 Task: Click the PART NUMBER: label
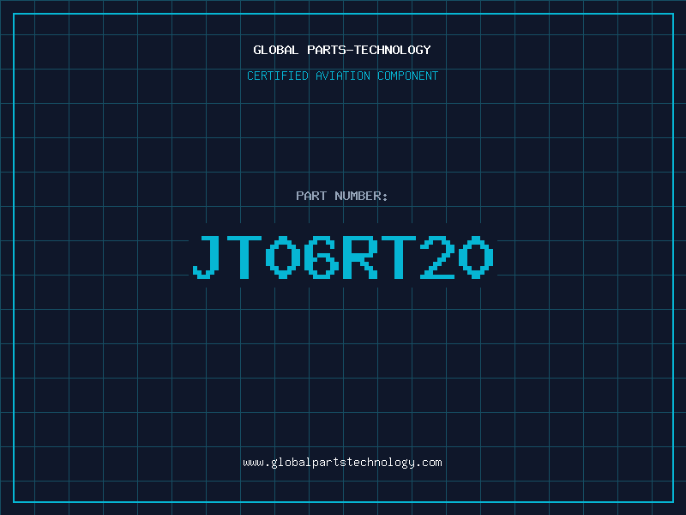click(x=342, y=196)
